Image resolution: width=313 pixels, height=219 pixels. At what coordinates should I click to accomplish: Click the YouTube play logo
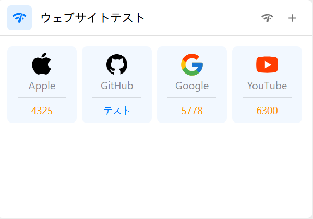pos(267,65)
